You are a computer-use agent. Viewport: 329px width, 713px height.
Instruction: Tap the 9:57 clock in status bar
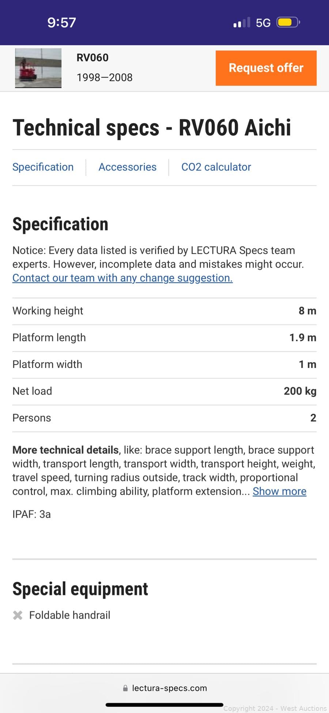[x=61, y=23]
